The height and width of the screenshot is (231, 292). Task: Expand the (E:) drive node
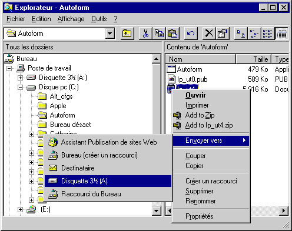tap(20, 209)
